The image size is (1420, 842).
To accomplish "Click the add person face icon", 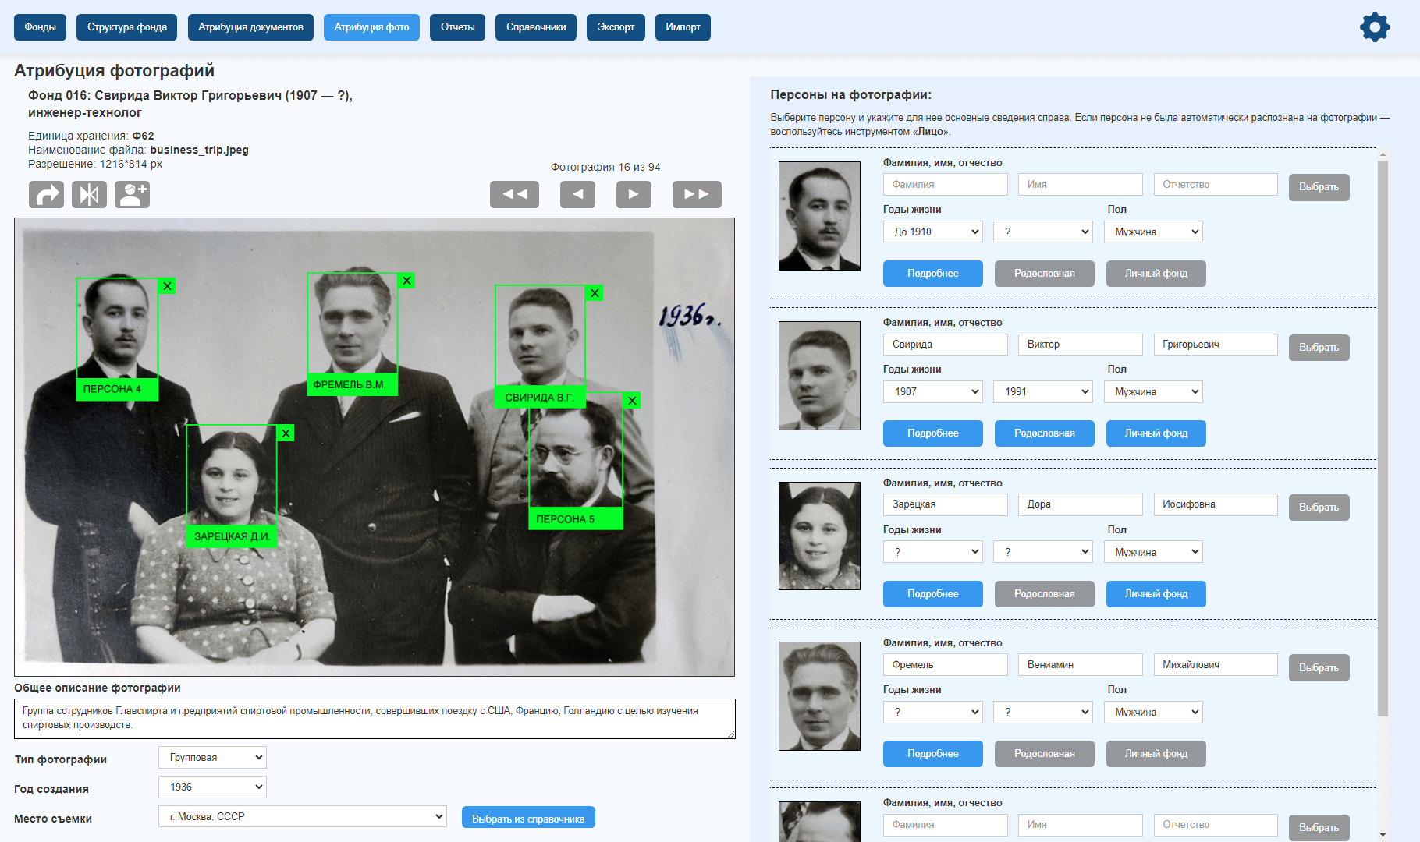I will click(132, 194).
